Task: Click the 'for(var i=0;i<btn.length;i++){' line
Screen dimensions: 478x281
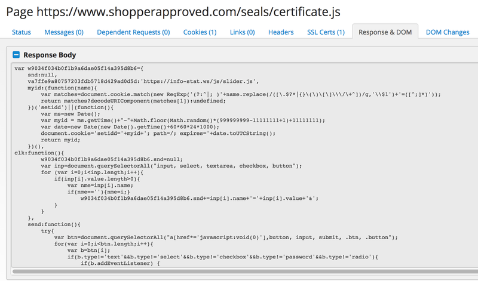Action: click(x=103, y=244)
